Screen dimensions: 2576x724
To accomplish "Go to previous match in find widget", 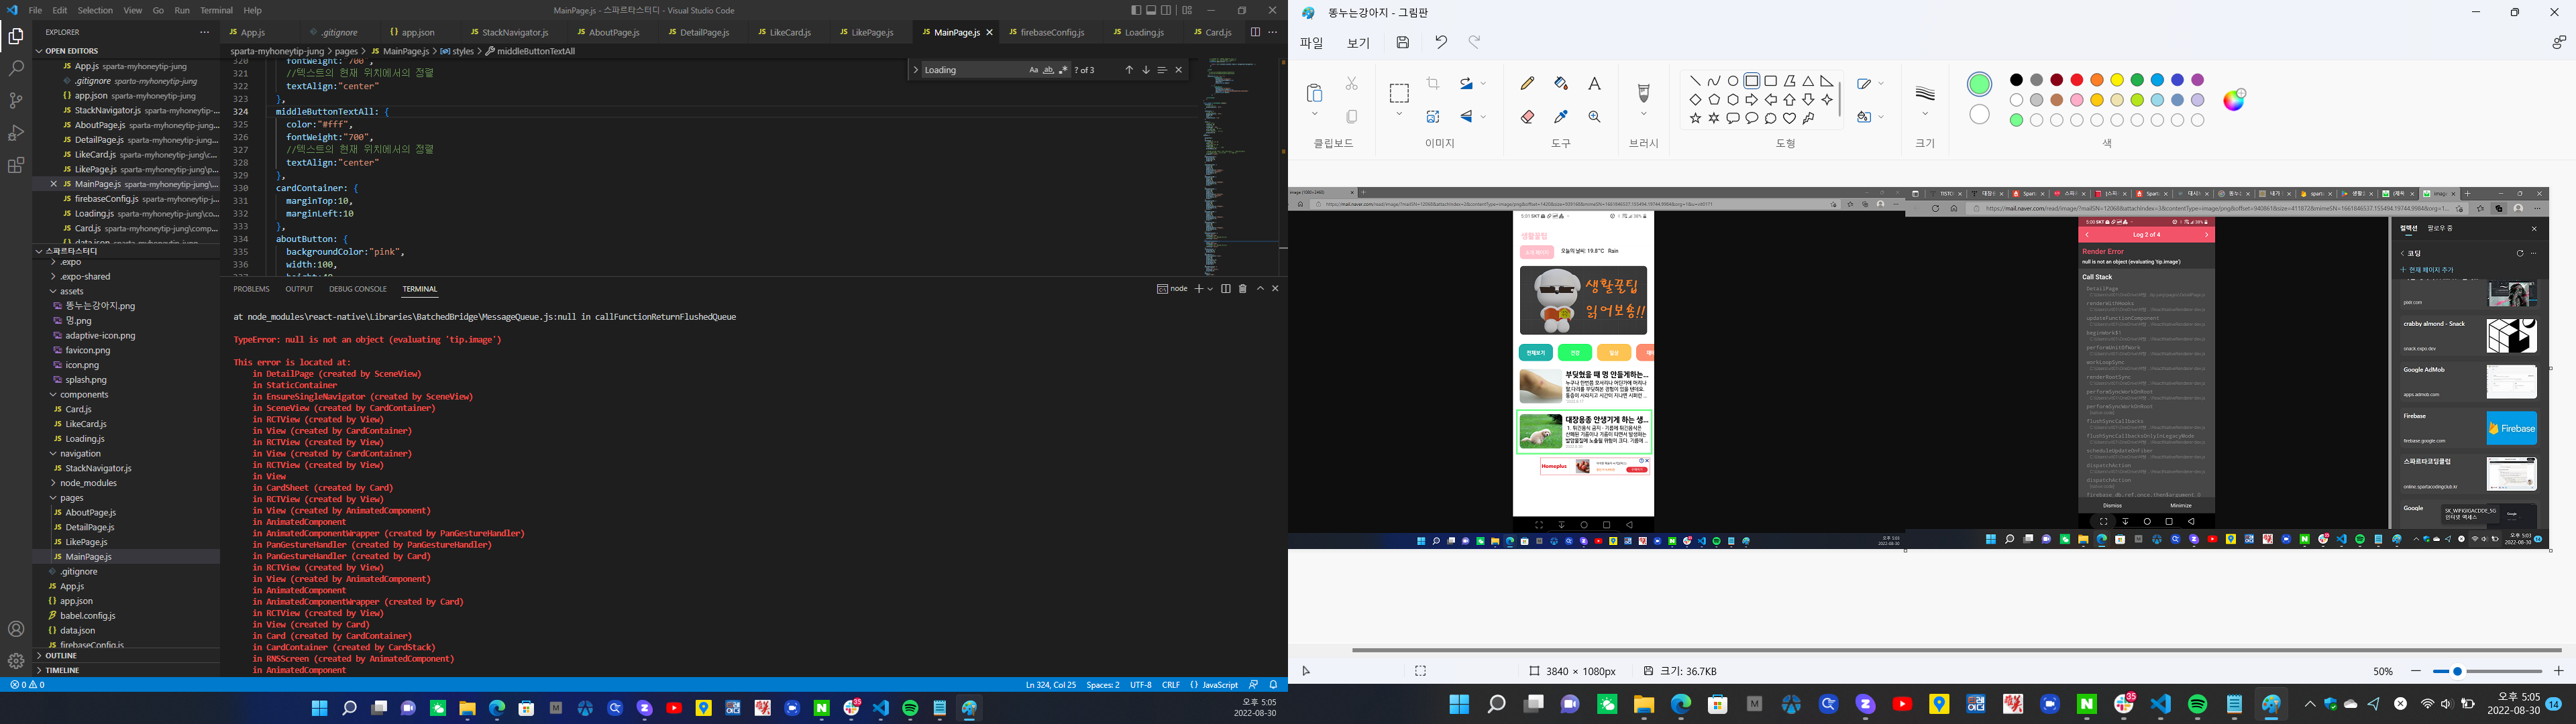I will coord(1129,70).
